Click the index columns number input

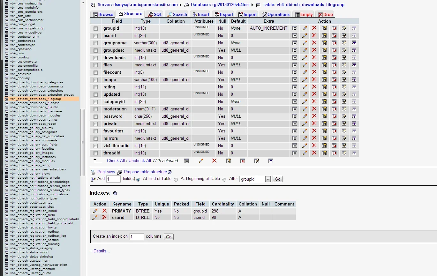pyautogui.click(x=137, y=237)
